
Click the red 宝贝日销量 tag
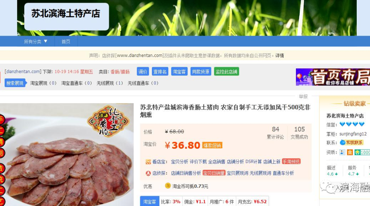pos(214,173)
